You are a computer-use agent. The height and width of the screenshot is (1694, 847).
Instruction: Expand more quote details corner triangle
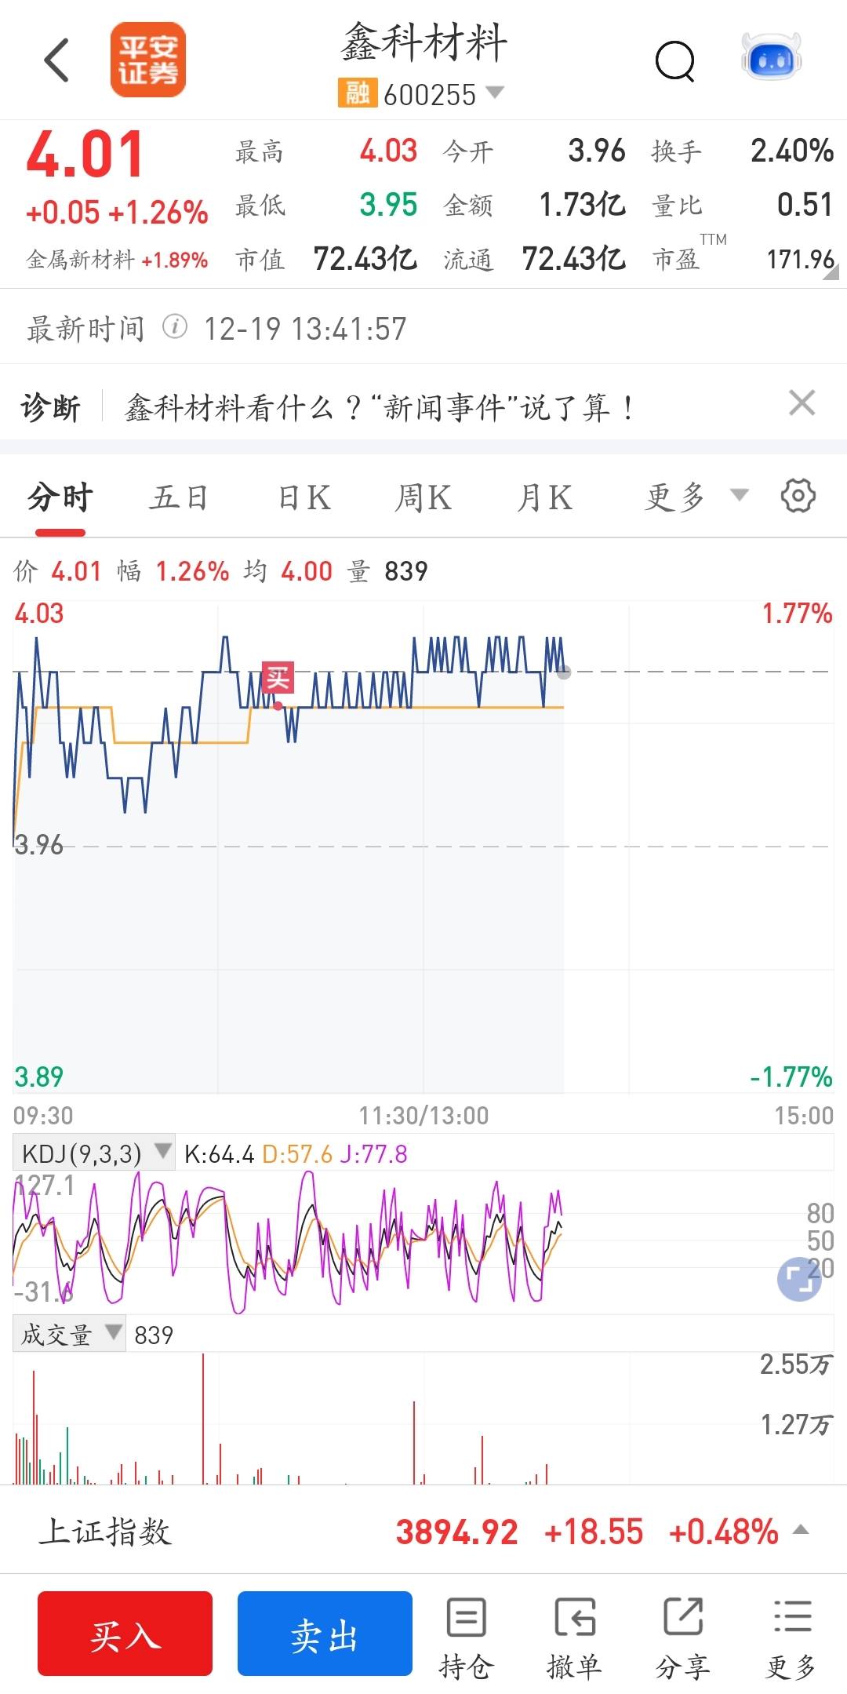[x=831, y=271]
